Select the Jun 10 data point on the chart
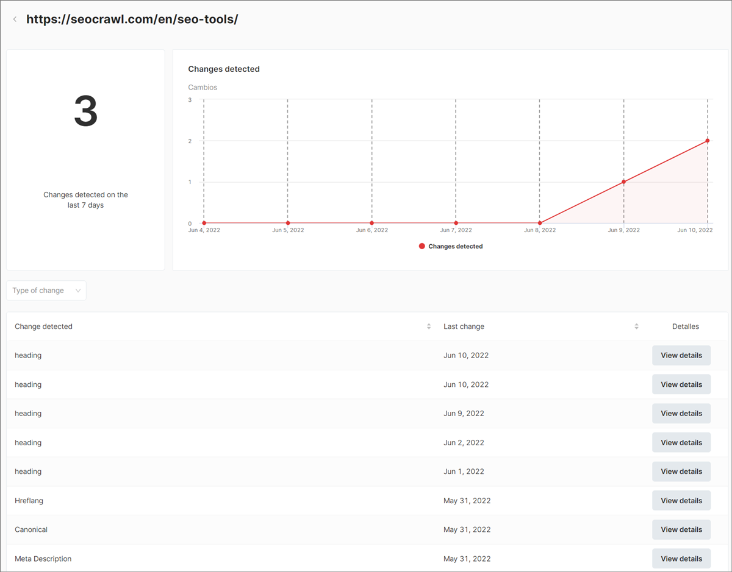 click(x=708, y=140)
